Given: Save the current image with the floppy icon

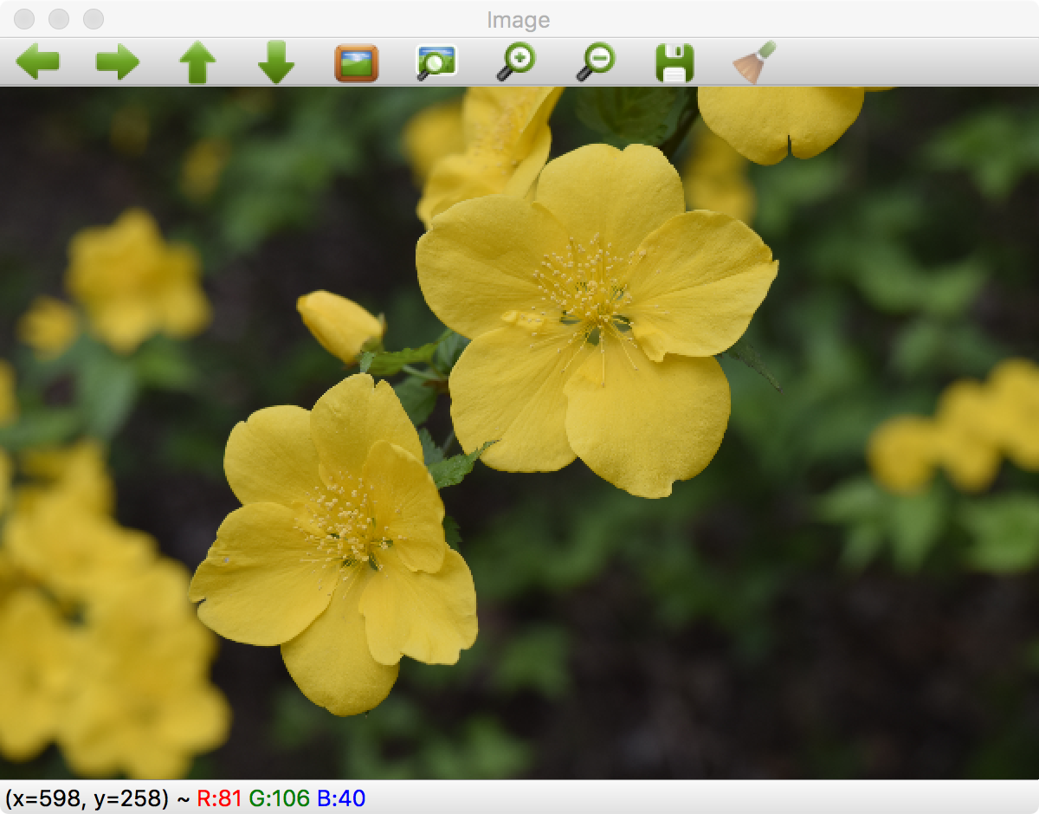Looking at the screenshot, I should tap(674, 62).
